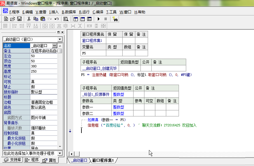Open the I.插入 menu
This screenshot has height=166, width=254.
(54, 12)
